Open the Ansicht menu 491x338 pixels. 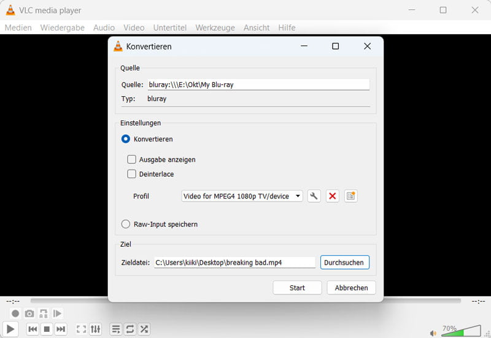[x=257, y=28]
